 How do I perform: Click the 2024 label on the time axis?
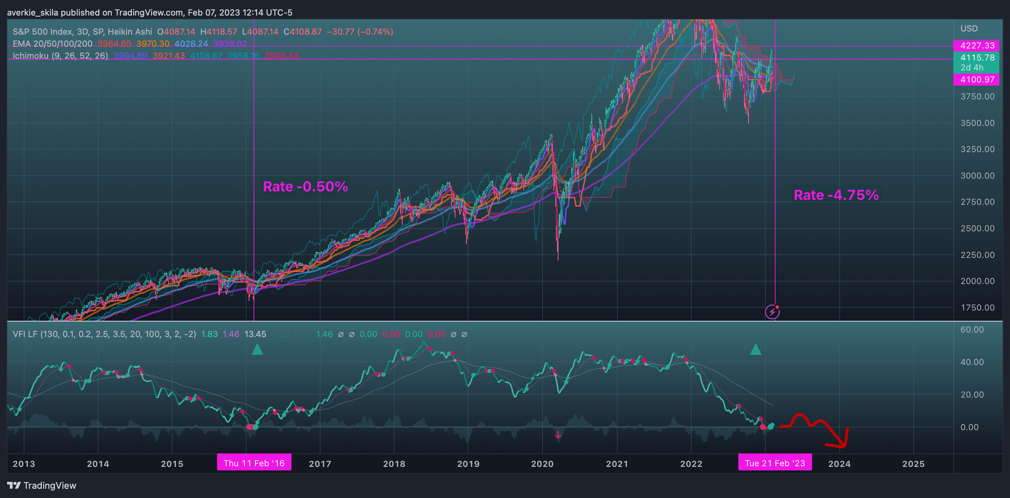pos(839,464)
